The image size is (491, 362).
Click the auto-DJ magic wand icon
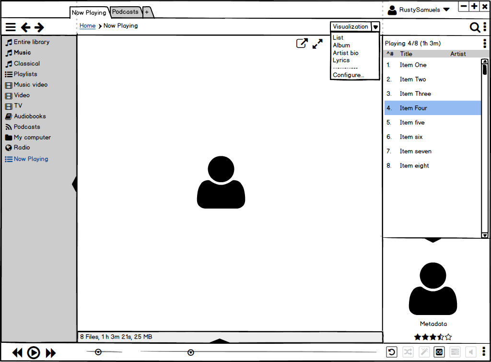[423, 352]
